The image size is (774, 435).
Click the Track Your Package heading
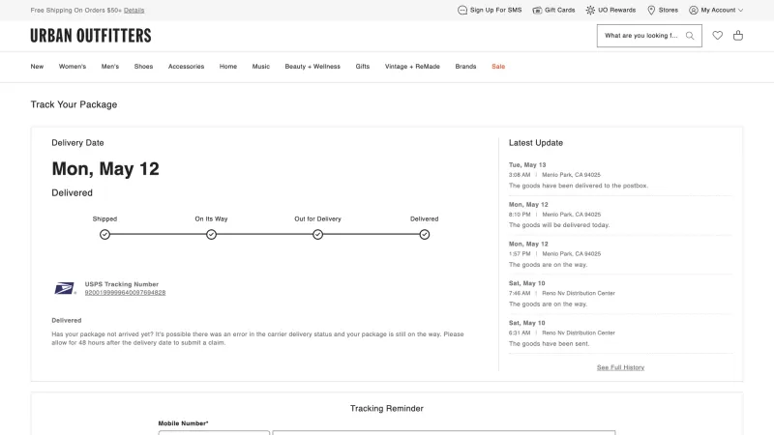click(74, 104)
